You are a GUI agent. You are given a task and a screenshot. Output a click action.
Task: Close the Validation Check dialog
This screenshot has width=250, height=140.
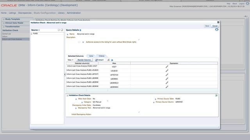pos(218,23)
